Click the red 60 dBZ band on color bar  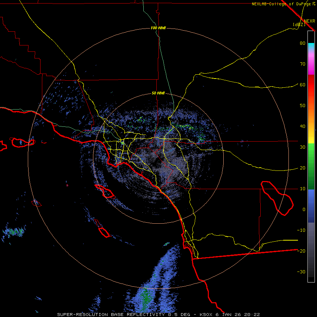click(311, 85)
